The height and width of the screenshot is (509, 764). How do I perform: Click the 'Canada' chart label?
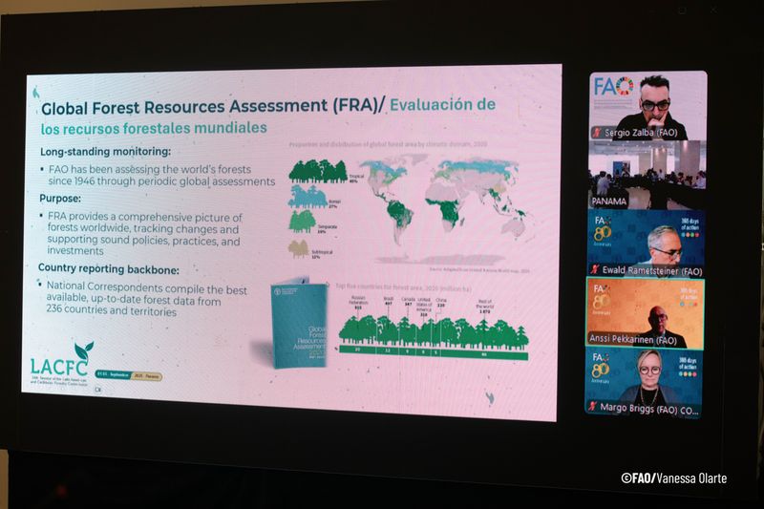pos(408,299)
